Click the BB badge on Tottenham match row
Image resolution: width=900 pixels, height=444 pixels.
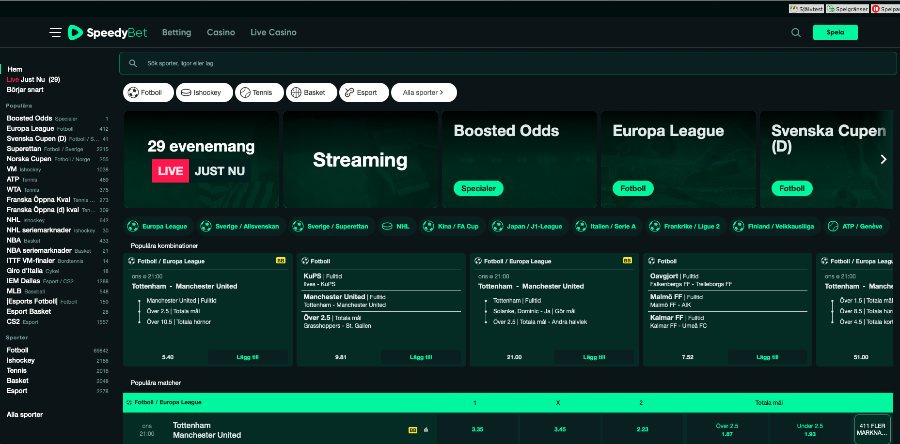(413, 430)
